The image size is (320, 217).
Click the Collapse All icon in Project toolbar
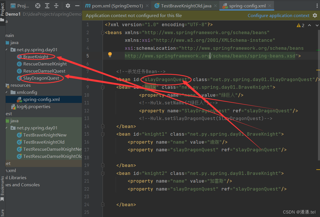(x=56, y=6)
